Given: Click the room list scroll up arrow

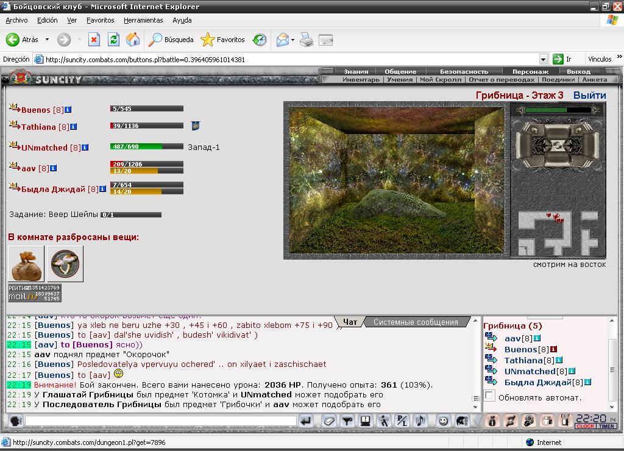Looking at the screenshot, I should 612,321.
